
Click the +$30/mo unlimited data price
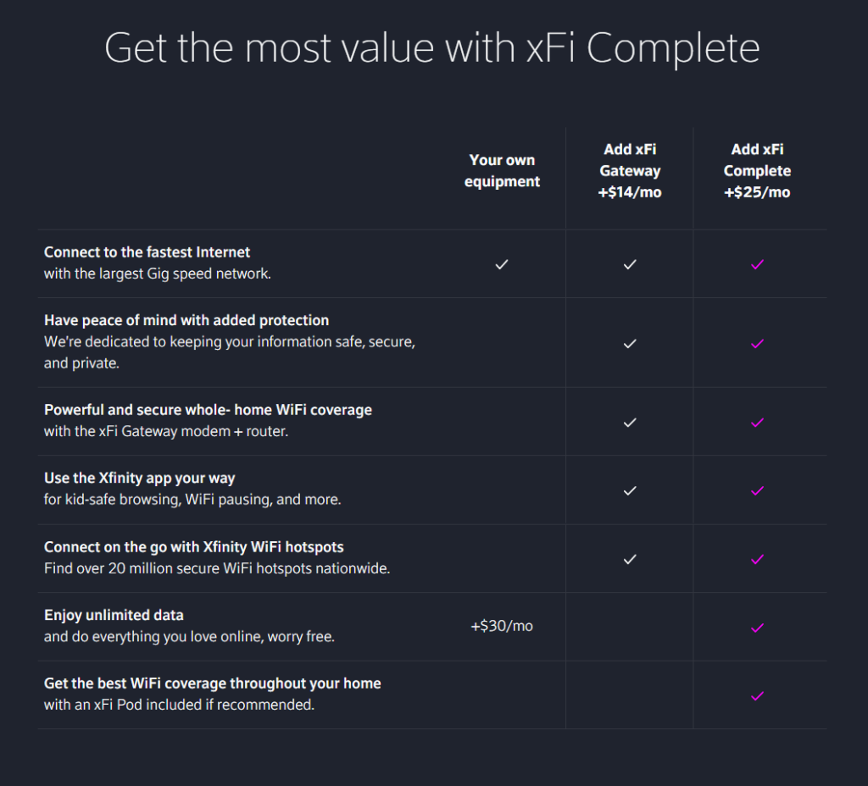click(x=502, y=626)
